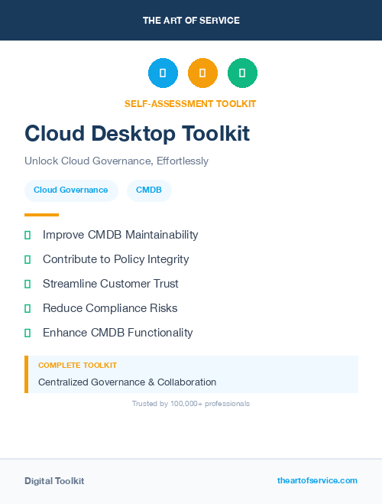
Task: Click the Streamline Customer Trust text
Action: [x=111, y=284]
